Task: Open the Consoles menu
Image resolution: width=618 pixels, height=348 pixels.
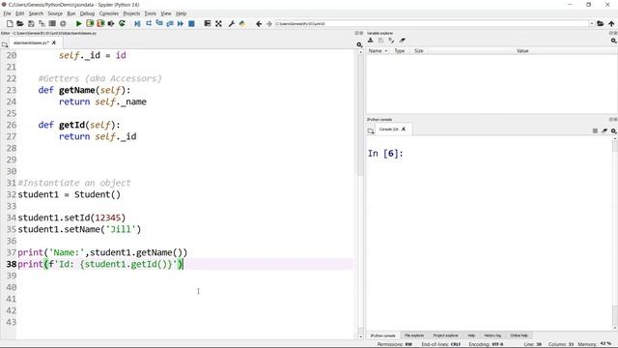Action: [109, 14]
